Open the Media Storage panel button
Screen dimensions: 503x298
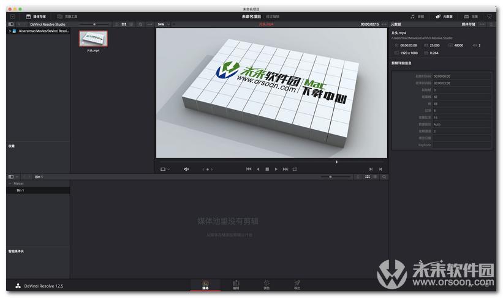[x=36, y=17]
